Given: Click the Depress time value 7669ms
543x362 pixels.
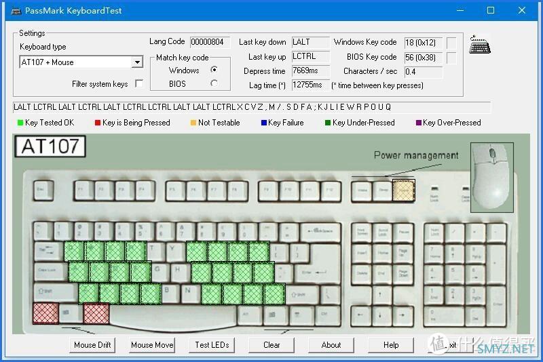Looking at the screenshot, I should [311, 71].
